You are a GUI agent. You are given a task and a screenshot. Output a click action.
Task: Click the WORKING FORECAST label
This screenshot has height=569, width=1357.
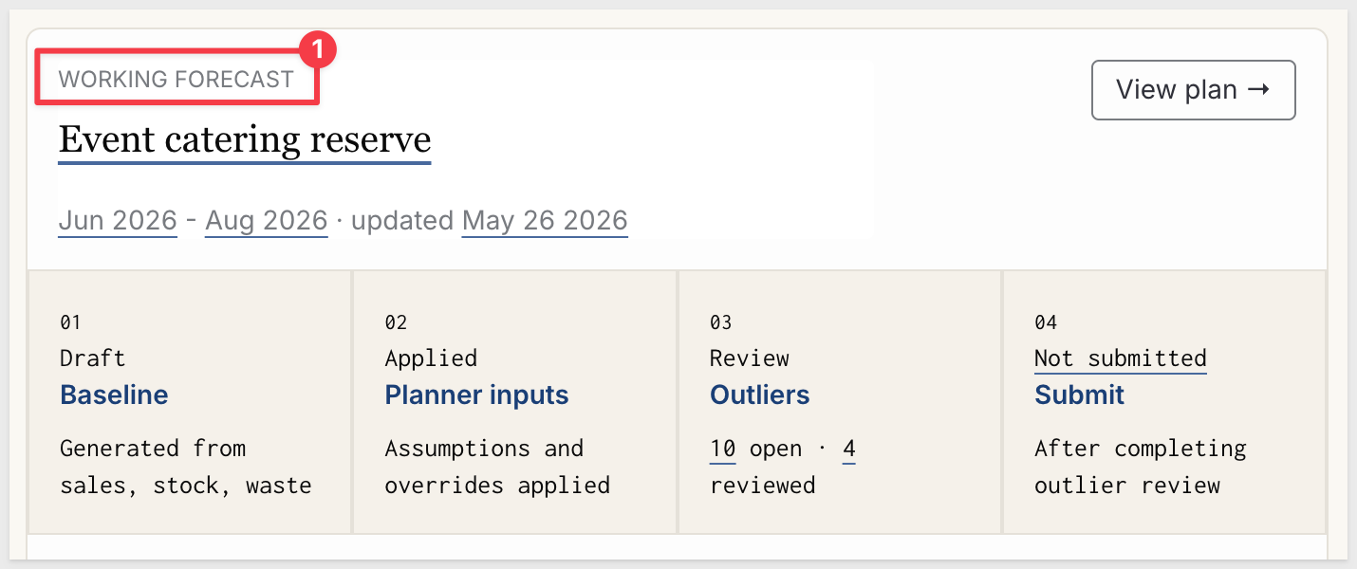coord(177,80)
